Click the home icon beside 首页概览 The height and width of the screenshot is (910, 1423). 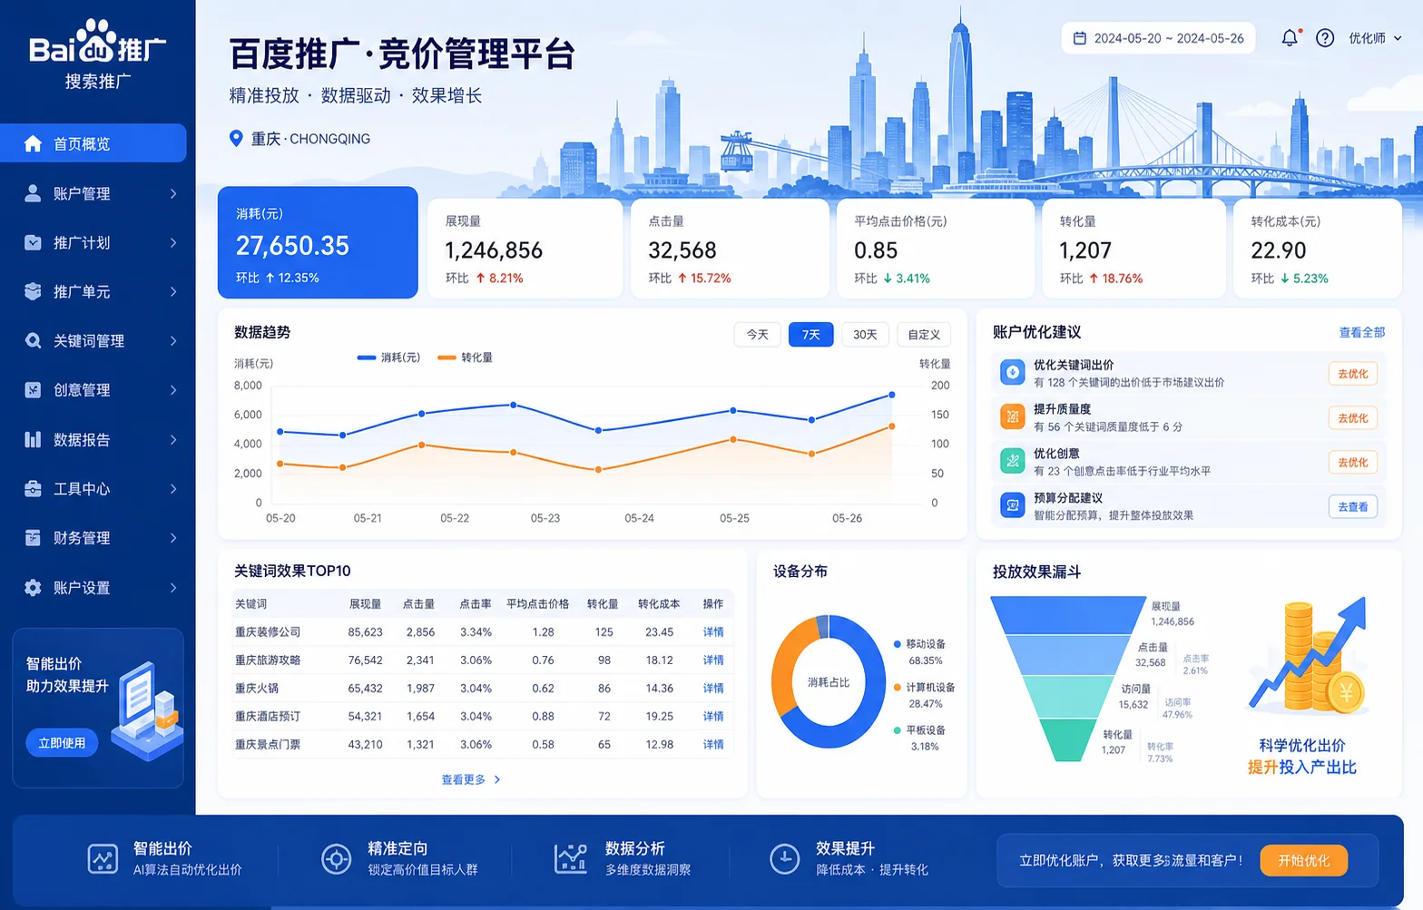[x=33, y=143]
